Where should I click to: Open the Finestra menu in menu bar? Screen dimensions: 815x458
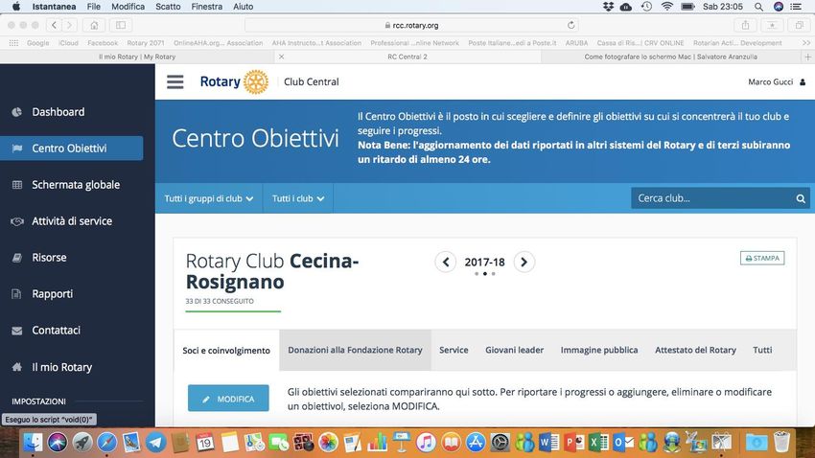click(x=207, y=7)
